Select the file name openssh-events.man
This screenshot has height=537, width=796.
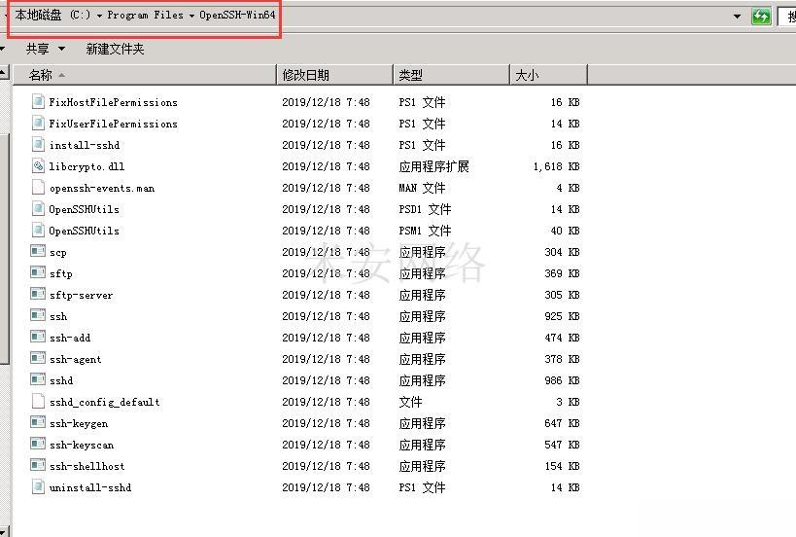point(102,188)
